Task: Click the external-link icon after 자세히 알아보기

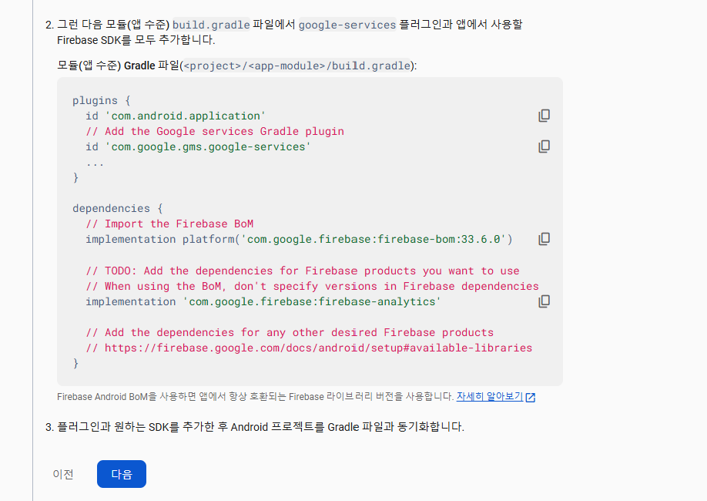Action: pyautogui.click(x=531, y=397)
